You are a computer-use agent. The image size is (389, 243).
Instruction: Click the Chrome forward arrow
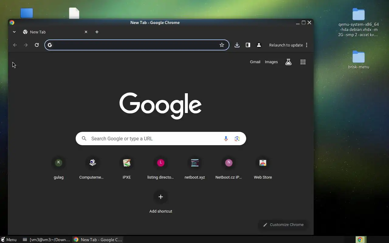[26, 45]
